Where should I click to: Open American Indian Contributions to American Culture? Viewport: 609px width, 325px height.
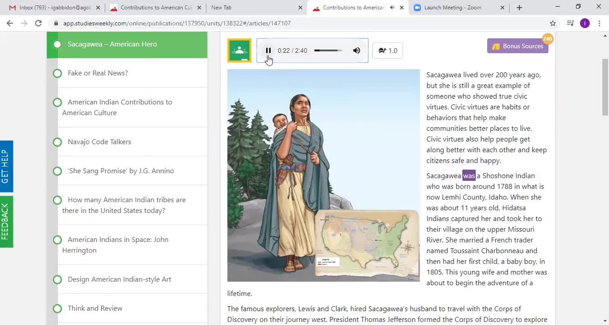[117, 107]
